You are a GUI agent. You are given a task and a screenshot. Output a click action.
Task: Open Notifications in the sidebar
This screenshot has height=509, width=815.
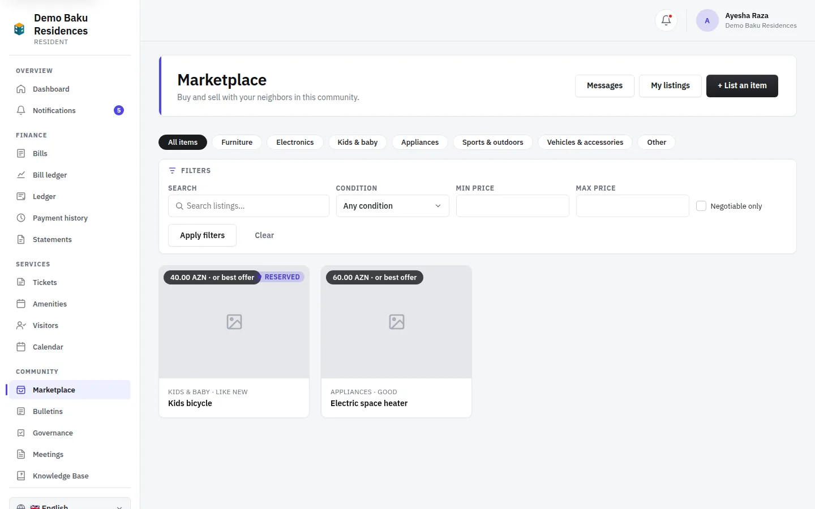click(70, 110)
